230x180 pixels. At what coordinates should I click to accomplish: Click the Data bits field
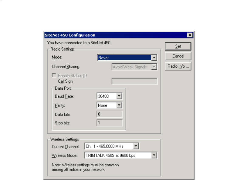pos(110,114)
